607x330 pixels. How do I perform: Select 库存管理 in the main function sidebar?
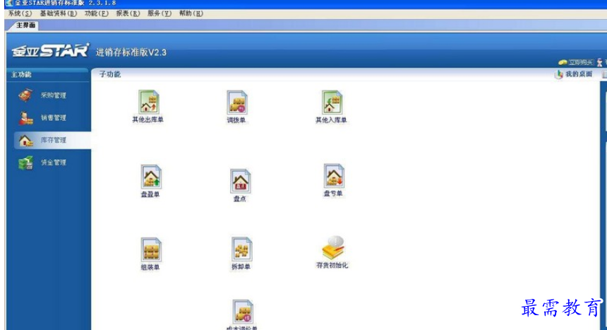pyautogui.click(x=52, y=141)
